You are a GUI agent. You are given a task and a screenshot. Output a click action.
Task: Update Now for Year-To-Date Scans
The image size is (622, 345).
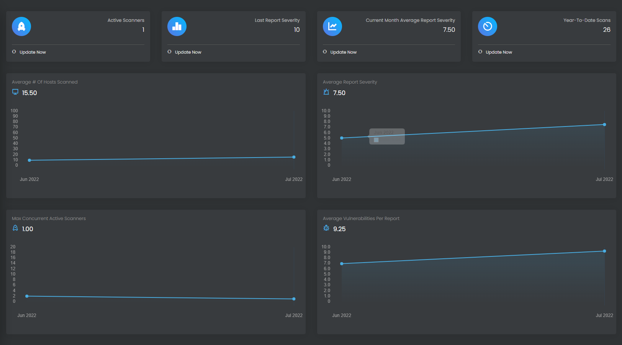[499, 52]
